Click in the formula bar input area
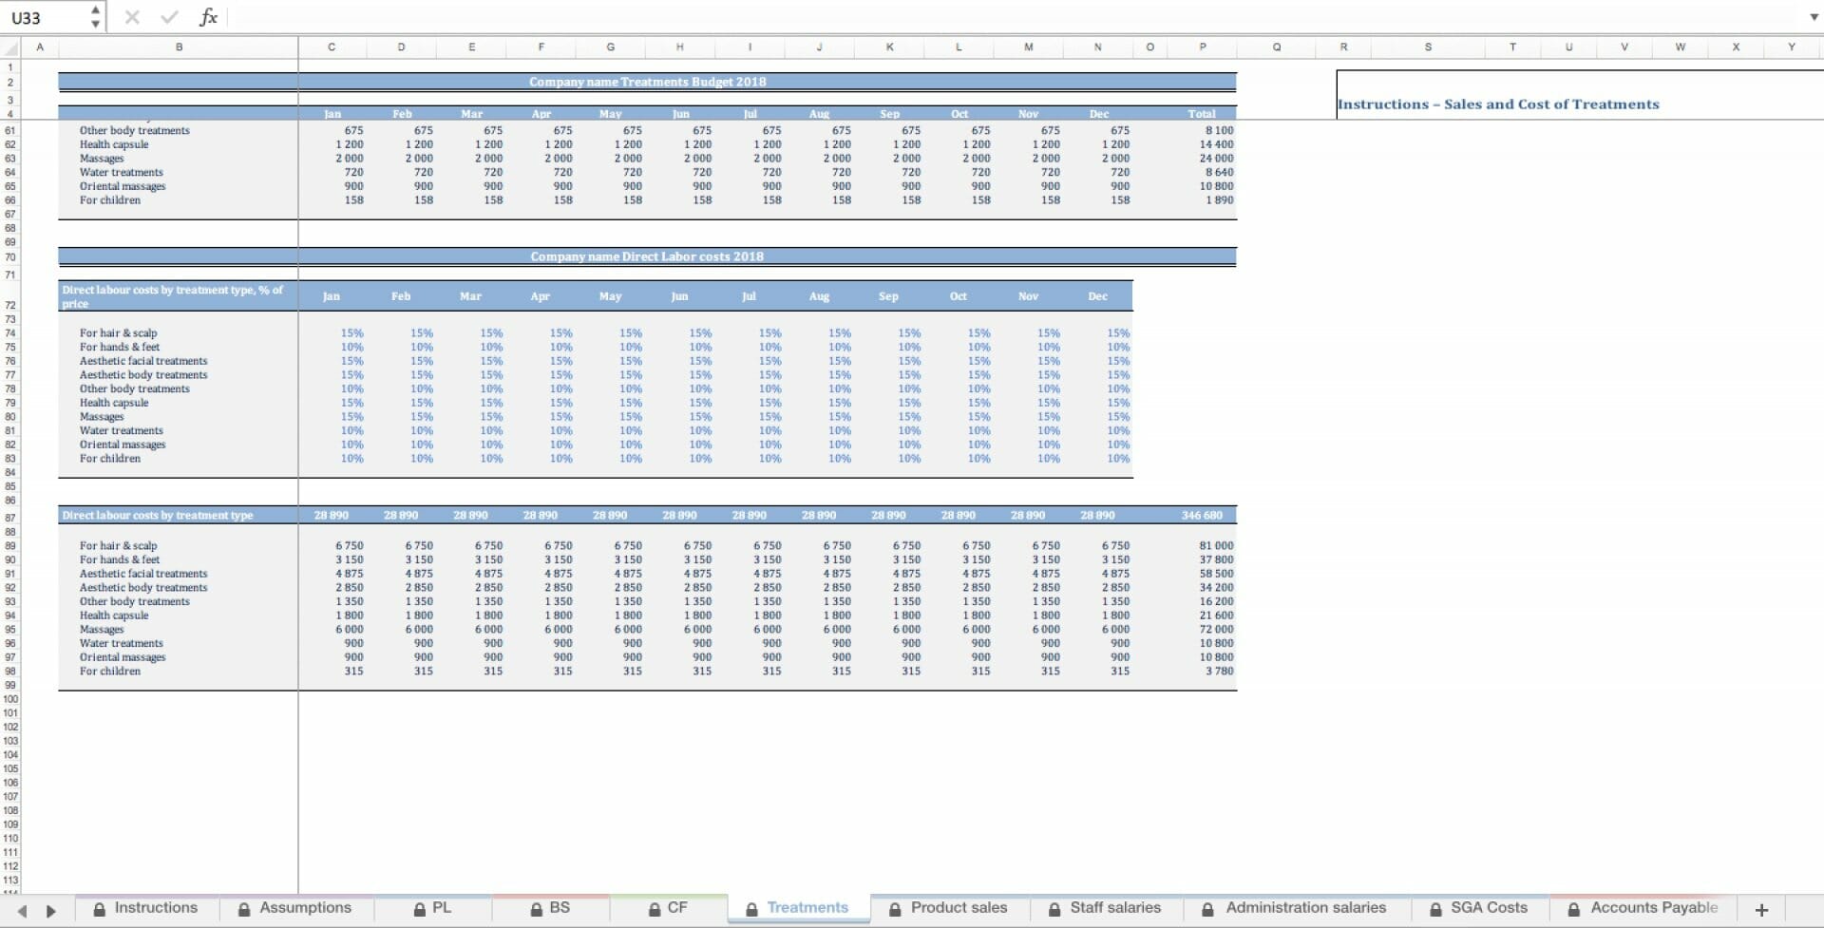 pyautogui.click(x=1016, y=17)
